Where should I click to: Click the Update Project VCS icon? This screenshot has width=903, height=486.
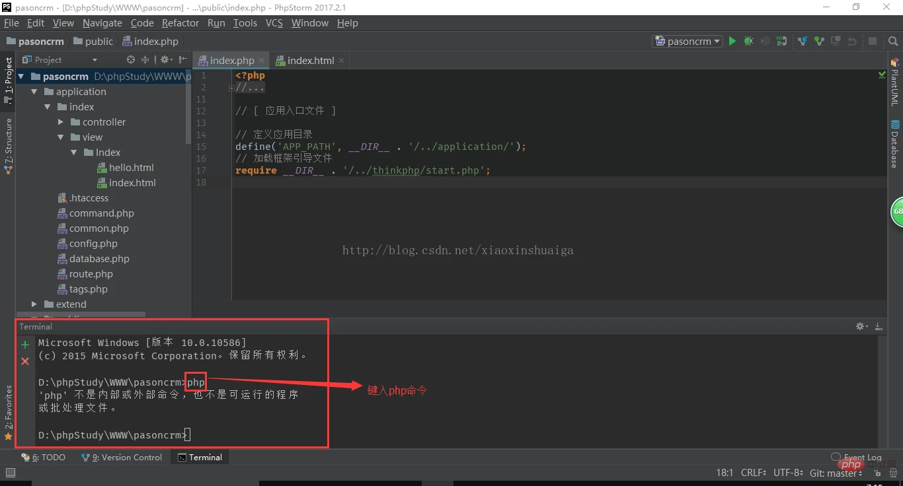point(803,41)
